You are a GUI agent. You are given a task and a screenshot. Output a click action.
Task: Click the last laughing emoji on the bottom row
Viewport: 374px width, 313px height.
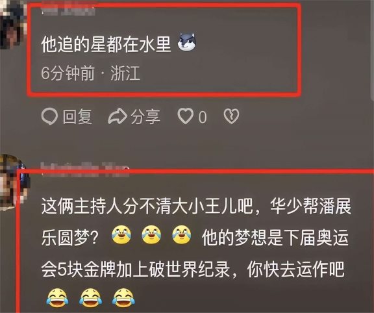[x=123, y=297]
